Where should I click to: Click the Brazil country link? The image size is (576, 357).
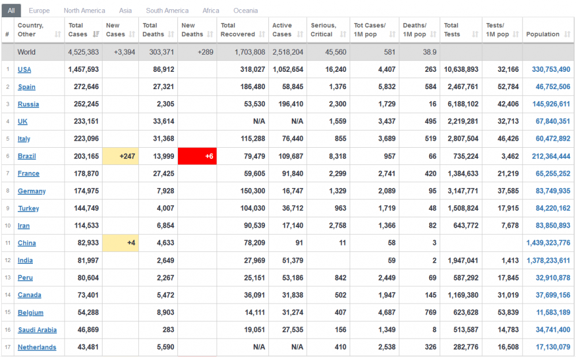[26, 156]
